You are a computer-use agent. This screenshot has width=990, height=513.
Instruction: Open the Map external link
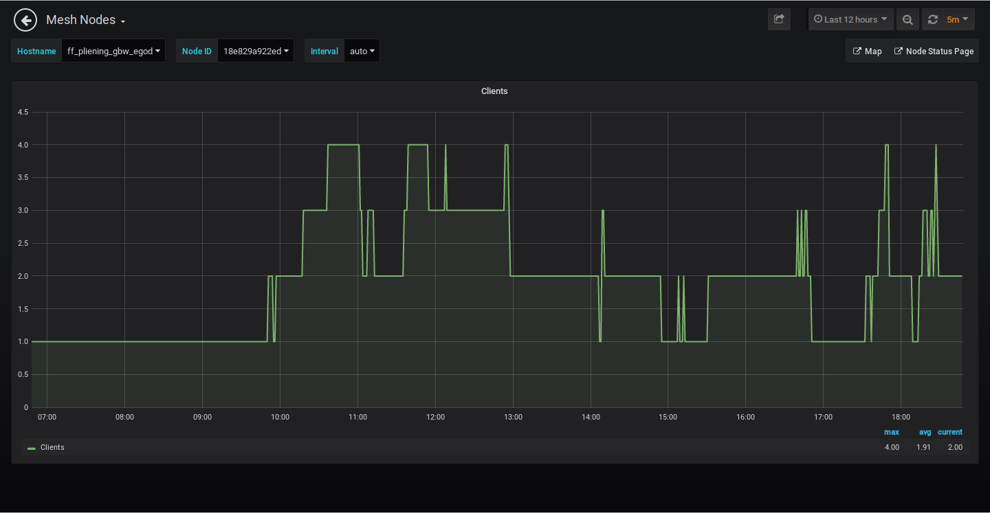point(867,51)
